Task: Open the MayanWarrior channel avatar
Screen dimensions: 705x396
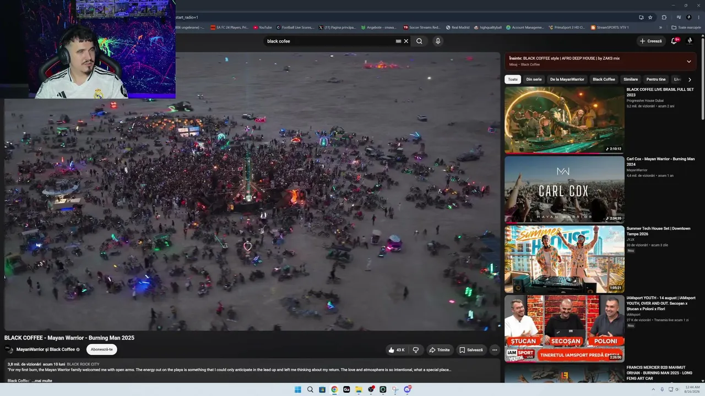Action: (x=9, y=349)
